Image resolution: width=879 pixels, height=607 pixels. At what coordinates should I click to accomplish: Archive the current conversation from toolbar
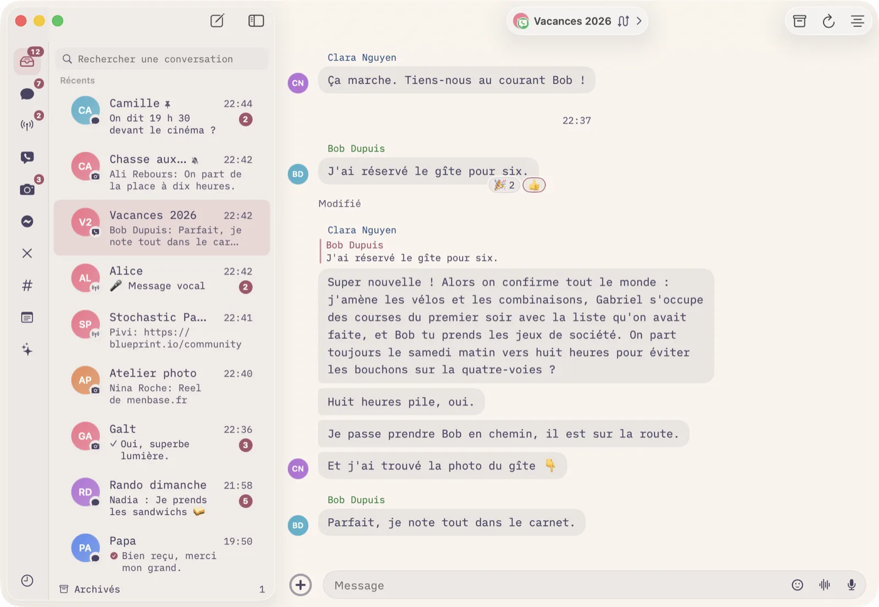pyautogui.click(x=800, y=21)
